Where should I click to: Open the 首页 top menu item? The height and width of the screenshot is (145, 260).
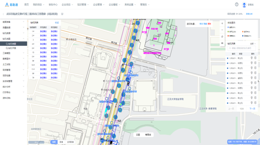point(26,5)
